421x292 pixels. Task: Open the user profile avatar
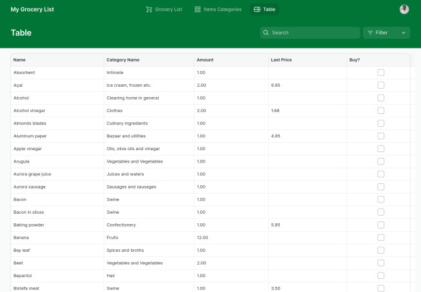coord(404,10)
